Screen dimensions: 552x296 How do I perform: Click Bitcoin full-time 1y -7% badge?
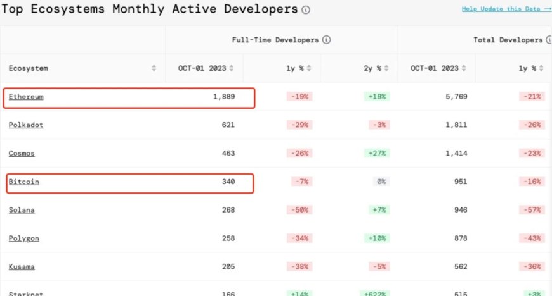point(302,182)
